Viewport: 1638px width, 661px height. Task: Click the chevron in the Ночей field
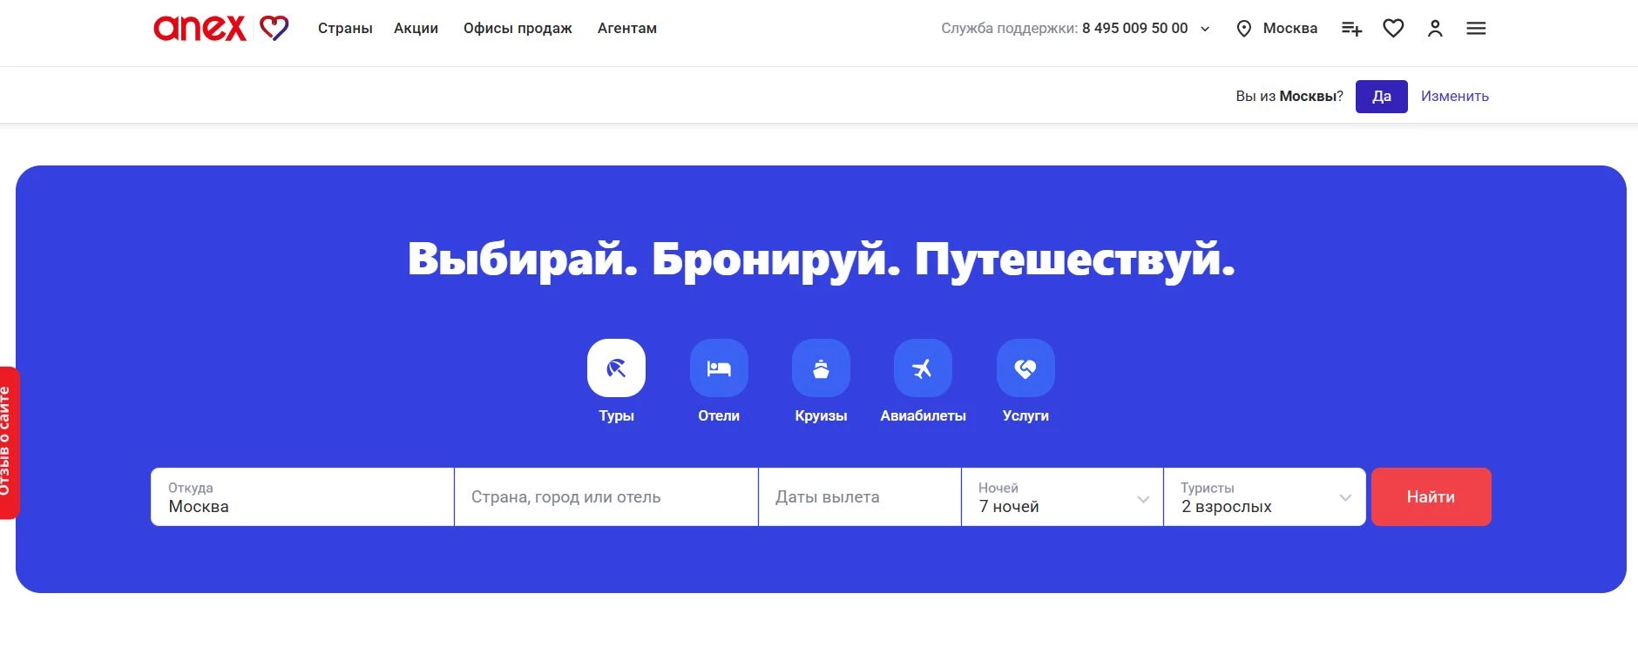[1143, 499]
